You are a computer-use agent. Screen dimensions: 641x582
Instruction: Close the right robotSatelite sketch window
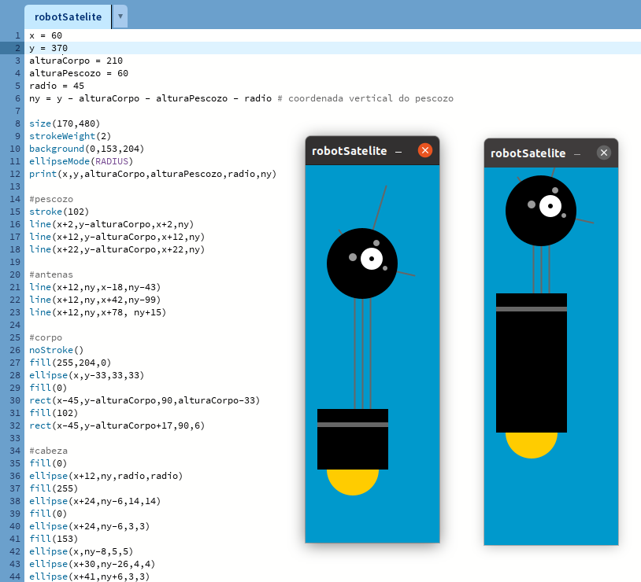pyautogui.click(x=604, y=153)
